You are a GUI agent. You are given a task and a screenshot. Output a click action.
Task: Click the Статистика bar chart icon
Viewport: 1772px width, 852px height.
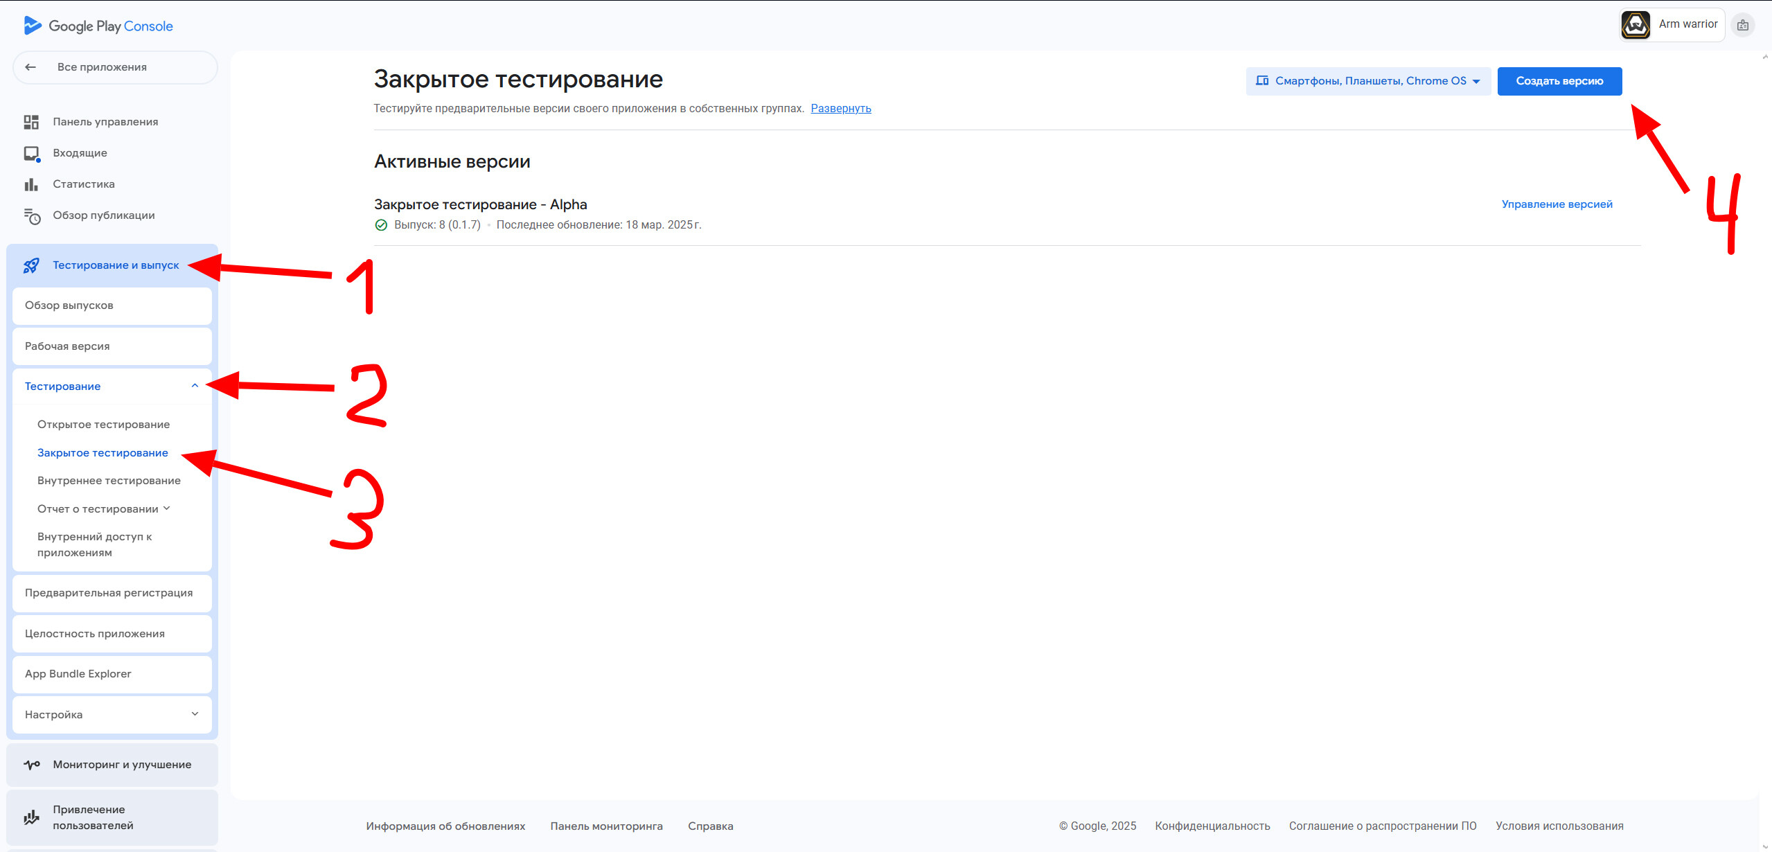(31, 184)
